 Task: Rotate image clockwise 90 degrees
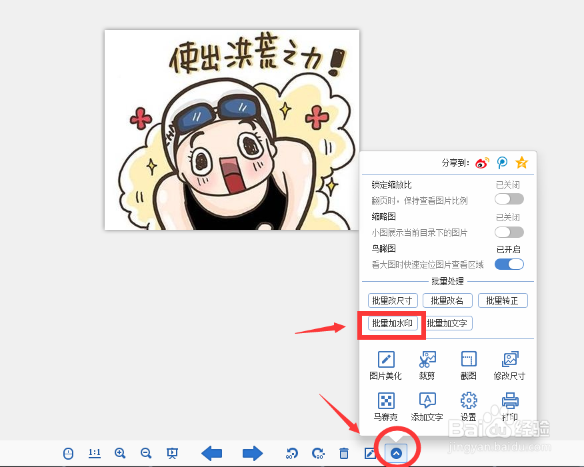(318, 453)
